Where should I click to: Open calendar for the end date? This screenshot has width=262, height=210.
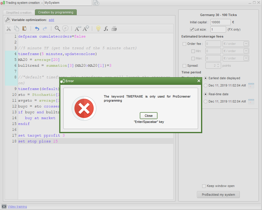(251, 101)
